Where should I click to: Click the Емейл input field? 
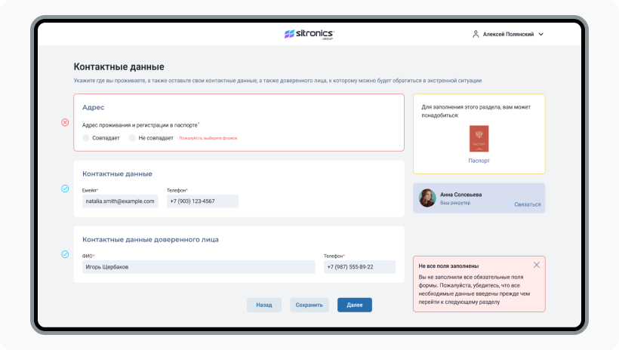120,201
